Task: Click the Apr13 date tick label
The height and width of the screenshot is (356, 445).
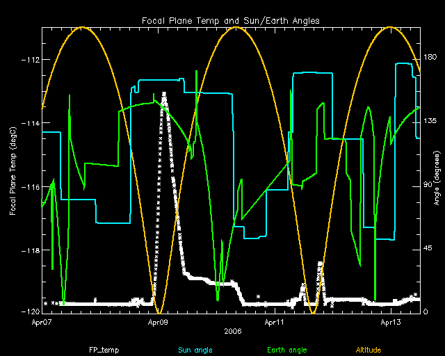Action: tap(390, 323)
